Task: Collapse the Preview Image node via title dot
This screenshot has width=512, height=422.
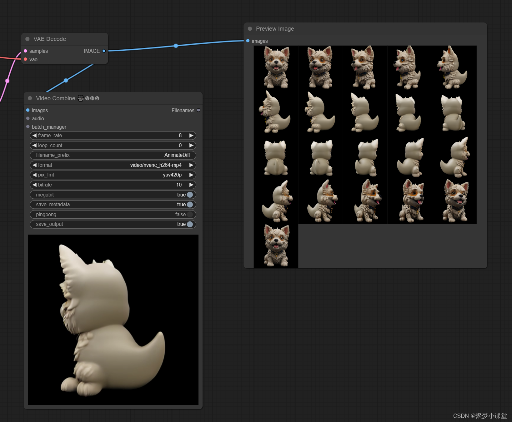Action: 250,28
